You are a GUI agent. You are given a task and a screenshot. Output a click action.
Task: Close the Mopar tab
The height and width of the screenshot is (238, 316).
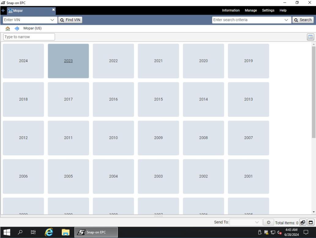[54, 10]
